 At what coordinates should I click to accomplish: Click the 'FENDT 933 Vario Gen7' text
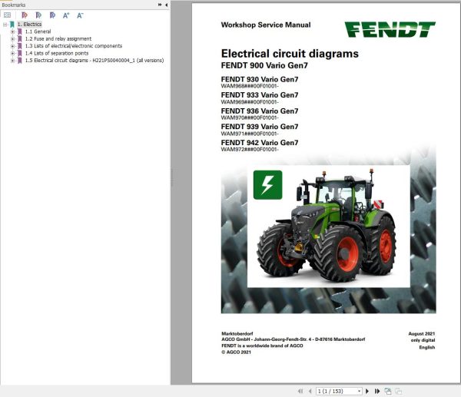tap(260, 95)
